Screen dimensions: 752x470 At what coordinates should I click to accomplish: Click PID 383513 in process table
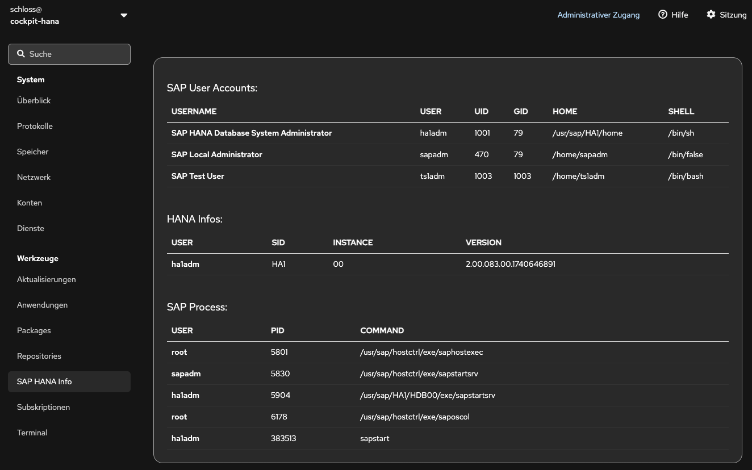[283, 438]
